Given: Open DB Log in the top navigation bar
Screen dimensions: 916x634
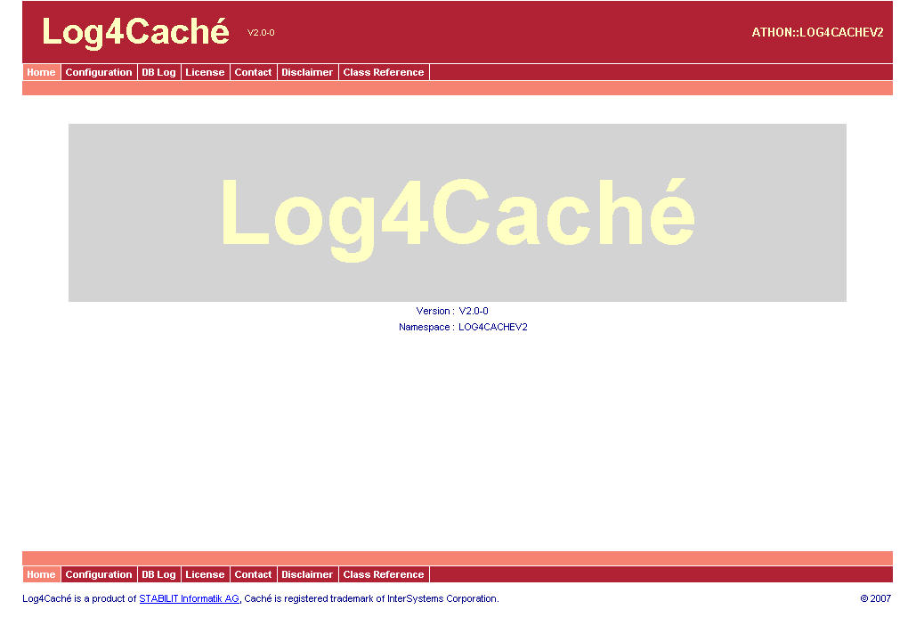Looking at the screenshot, I should point(158,72).
